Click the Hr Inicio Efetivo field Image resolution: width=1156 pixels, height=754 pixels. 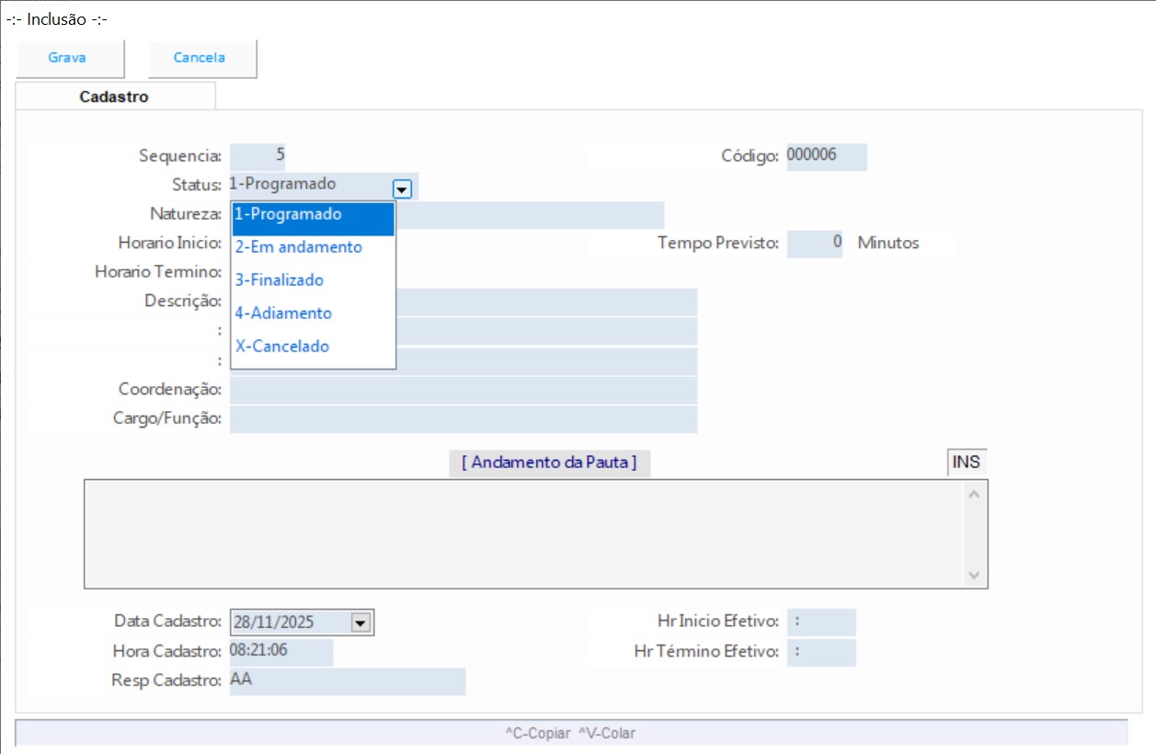821,623
